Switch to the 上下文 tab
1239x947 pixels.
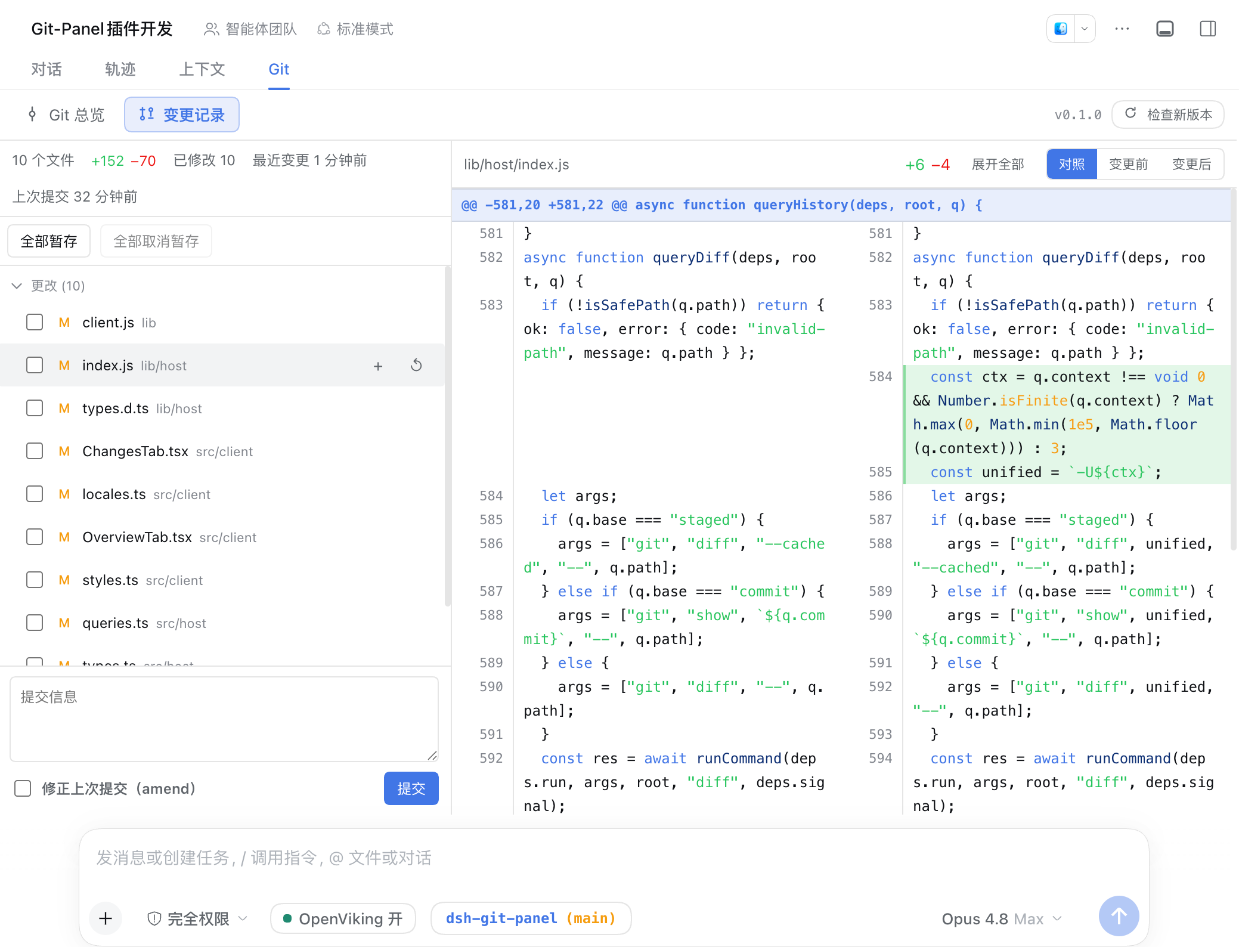tap(202, 69)
